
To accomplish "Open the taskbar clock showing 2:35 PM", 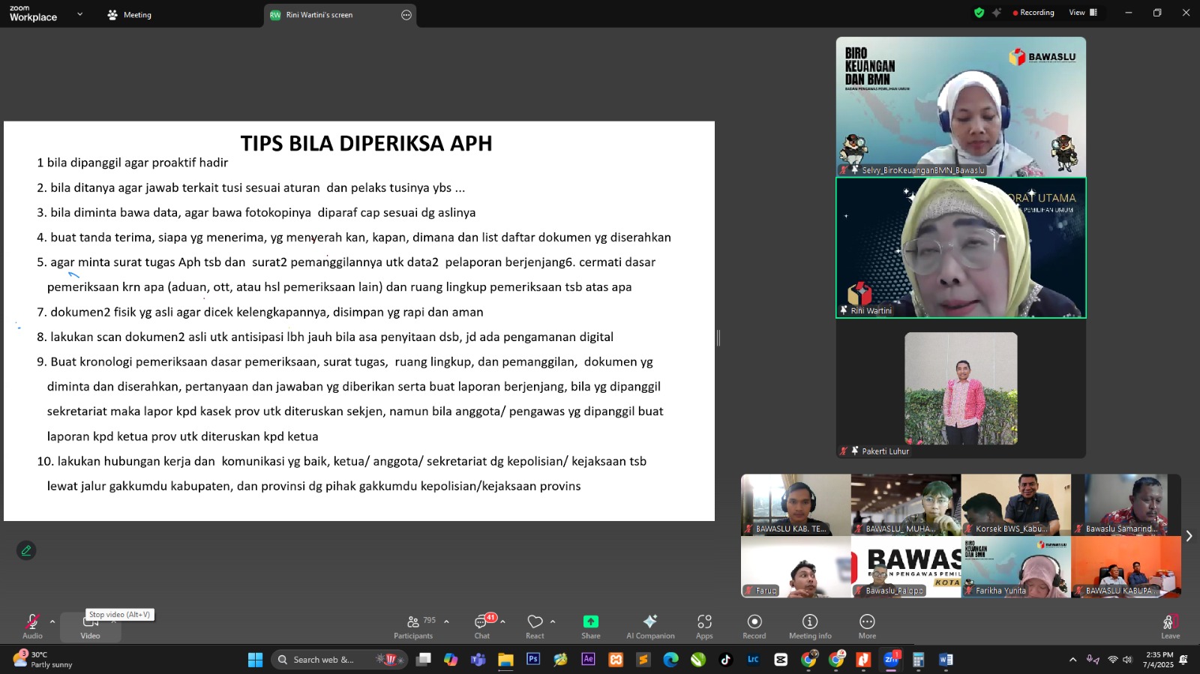I will [x=1159, y=660].
